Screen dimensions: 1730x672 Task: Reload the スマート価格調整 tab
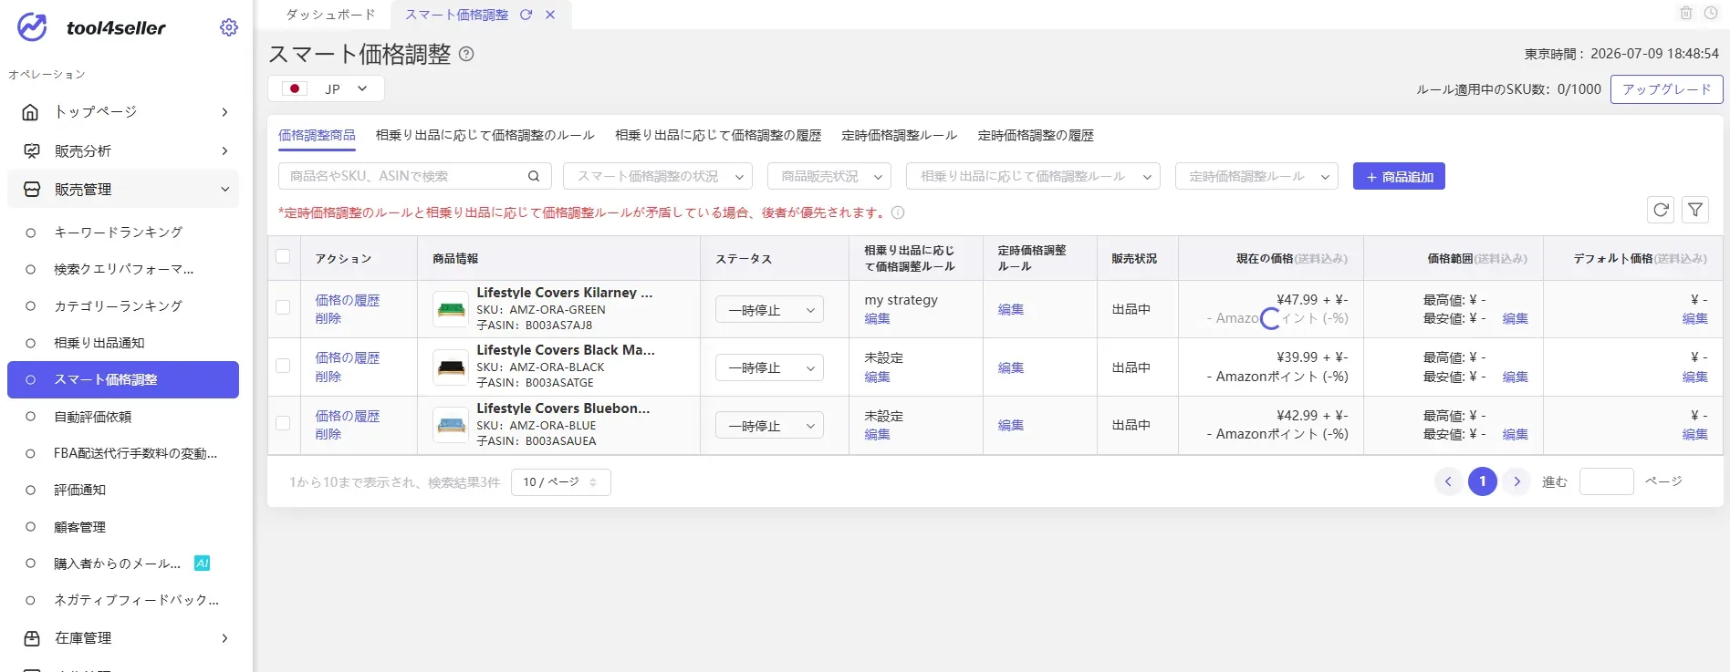click(x=526, y=15)
